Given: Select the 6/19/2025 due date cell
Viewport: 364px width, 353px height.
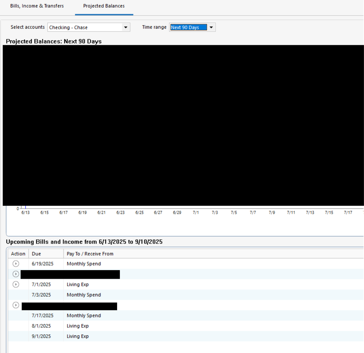Looking at the screenshot, I should (42, 264).
